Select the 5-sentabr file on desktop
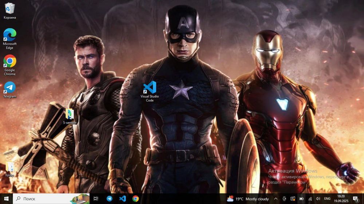Screen dimensions: 364x204 (70, 116)
